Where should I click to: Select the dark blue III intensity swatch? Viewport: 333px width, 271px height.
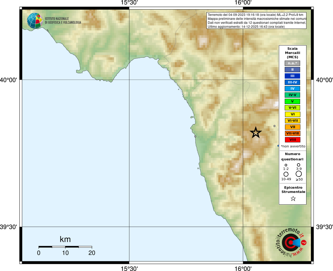tap(292, 76)
